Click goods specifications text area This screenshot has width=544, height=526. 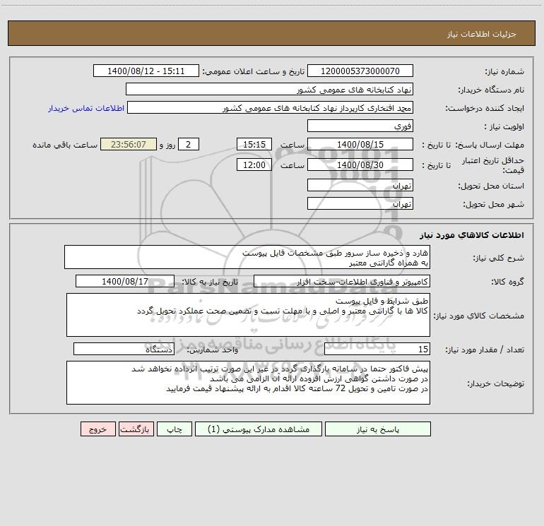(x=248, y=315)
